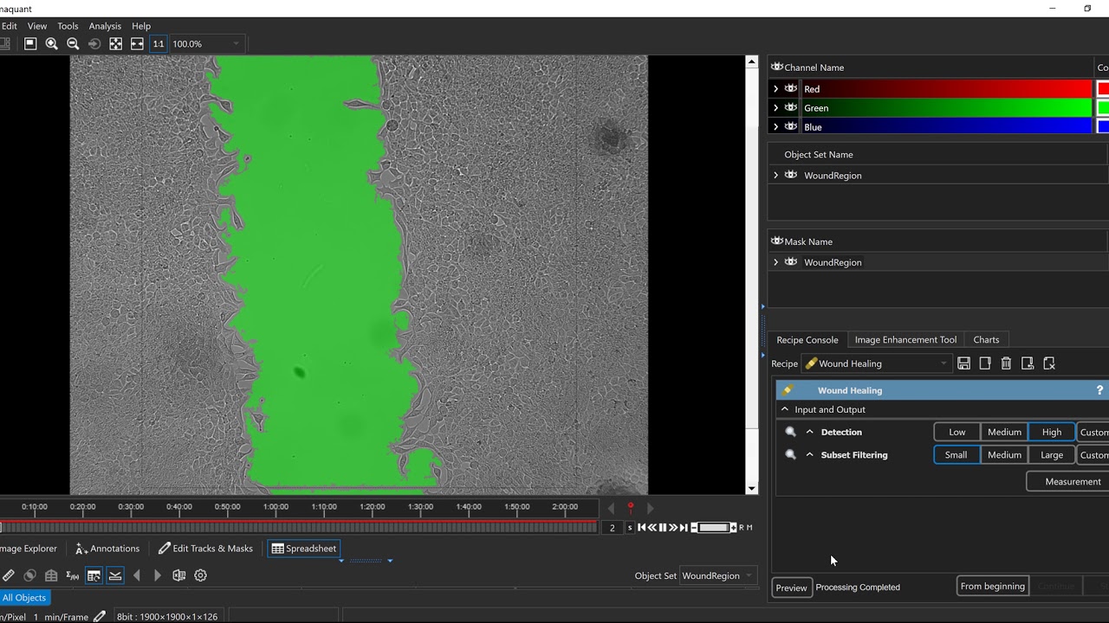Toggle all masks visibility in Mask Name header

point(777,241)
